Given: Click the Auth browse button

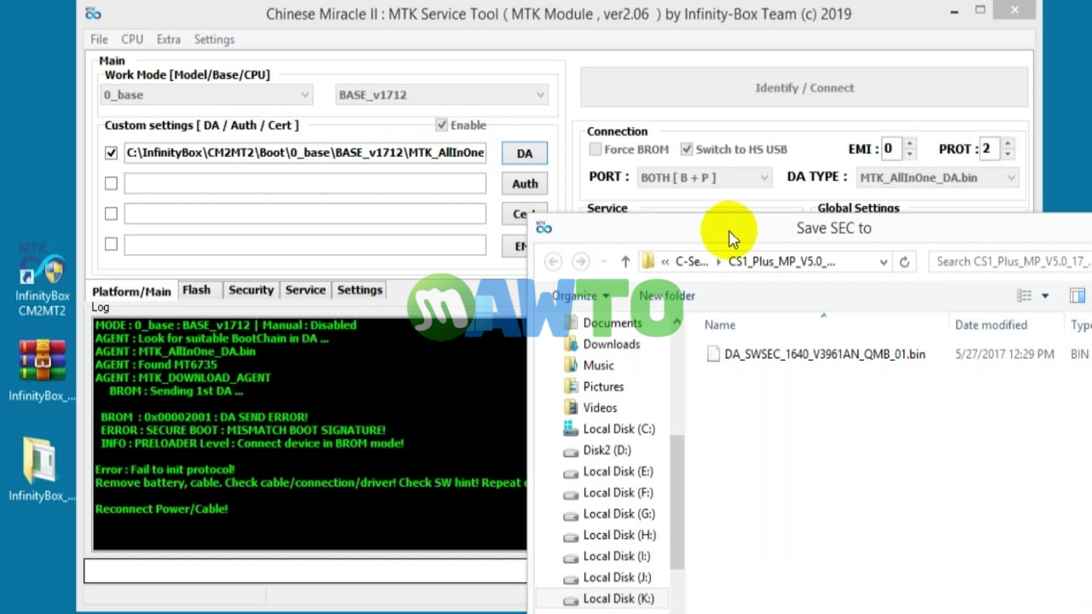Looking at the screenshot, I should [x=524, y=184].
